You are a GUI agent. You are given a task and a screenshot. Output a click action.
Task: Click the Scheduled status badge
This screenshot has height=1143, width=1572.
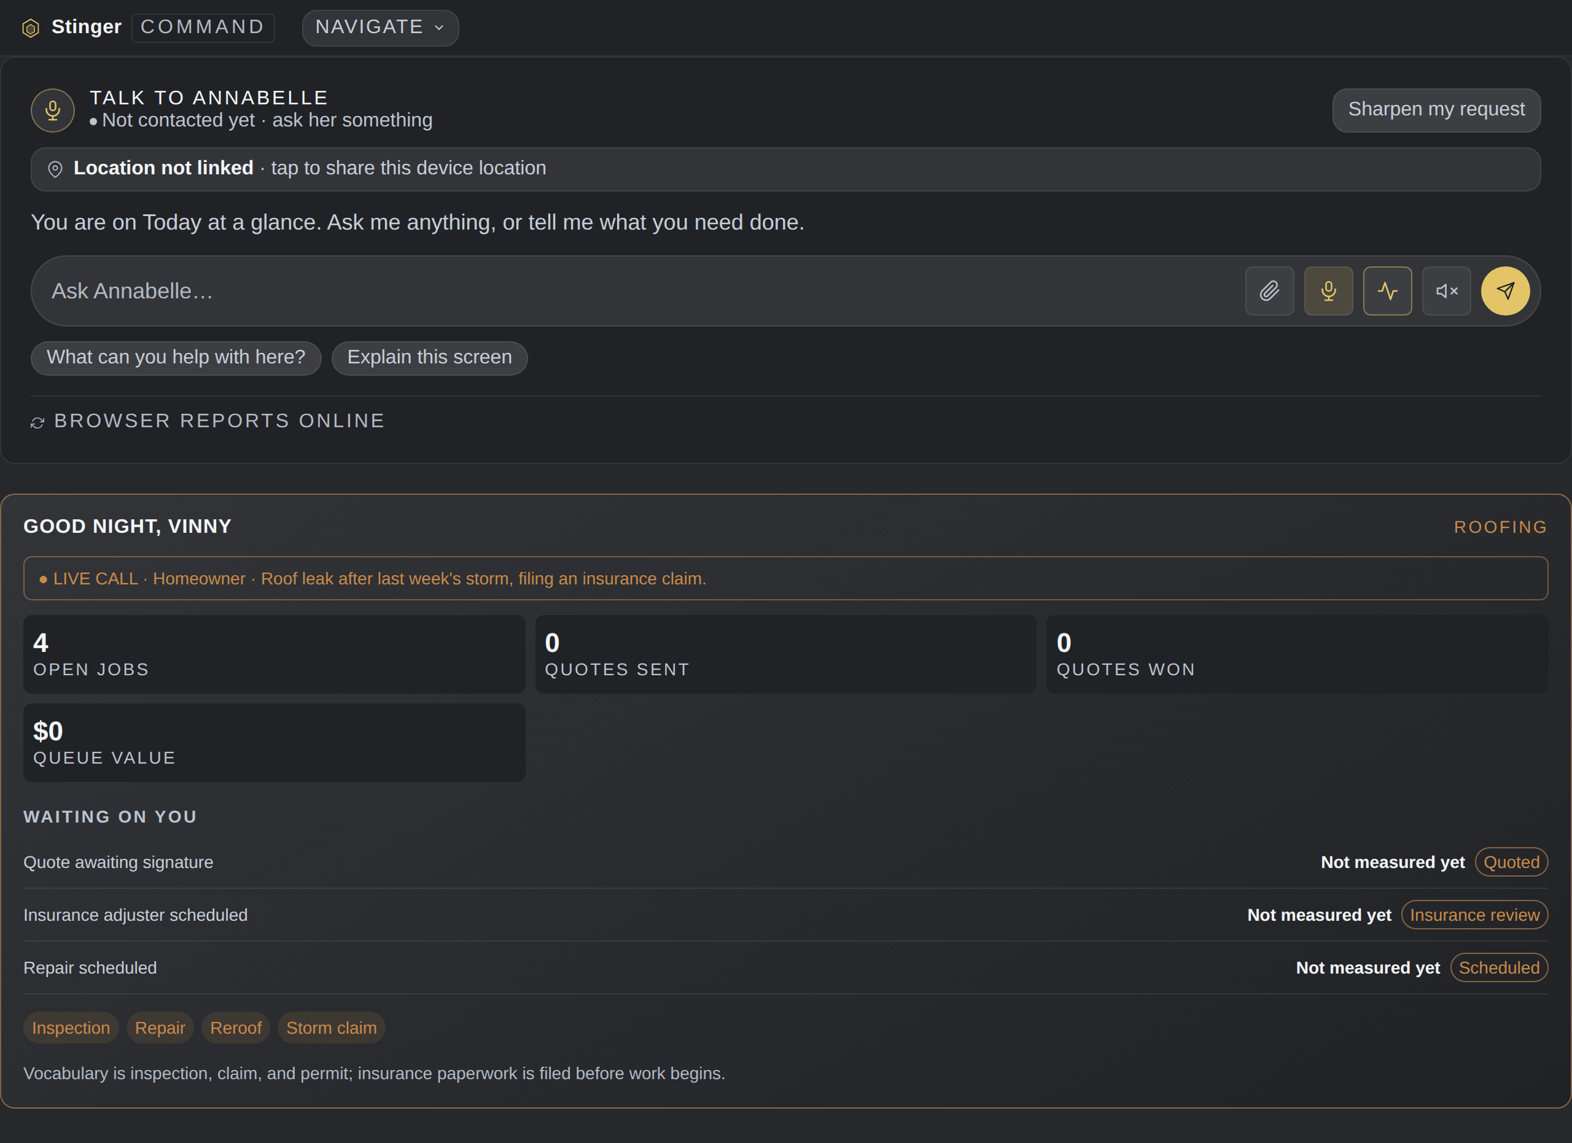pos(1498,967)
